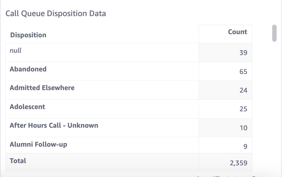
Task: Sort by the Disposition column header
Action: click(x=28, y=35)
